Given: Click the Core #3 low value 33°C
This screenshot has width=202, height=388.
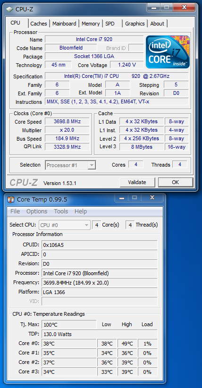Looking at the screenshot, I should (x=107, y=371).
